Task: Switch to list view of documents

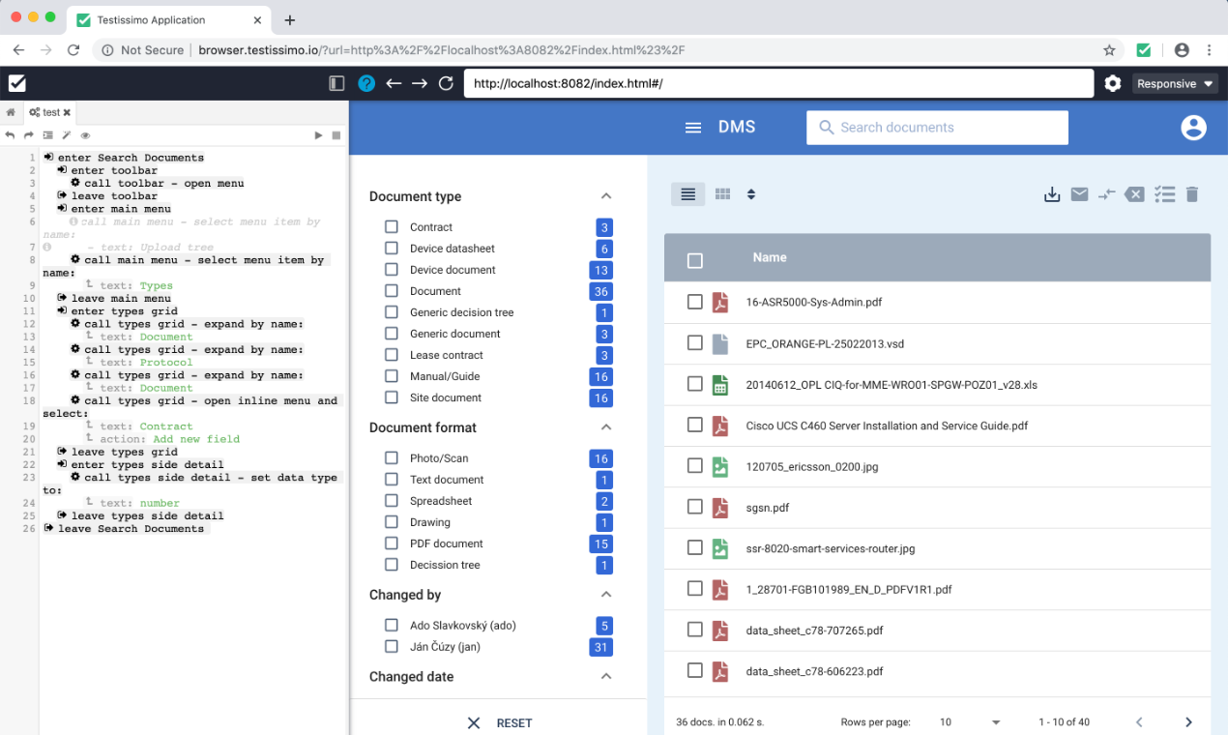Action: [x=687, y=194]
